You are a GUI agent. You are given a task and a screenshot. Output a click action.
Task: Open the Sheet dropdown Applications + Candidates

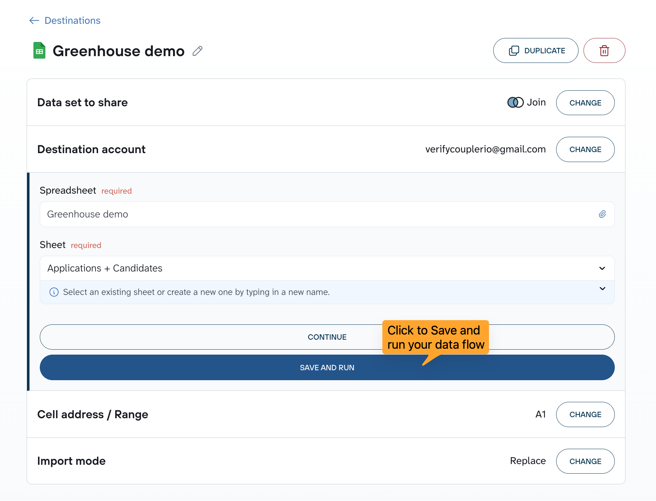click(327, 268)
